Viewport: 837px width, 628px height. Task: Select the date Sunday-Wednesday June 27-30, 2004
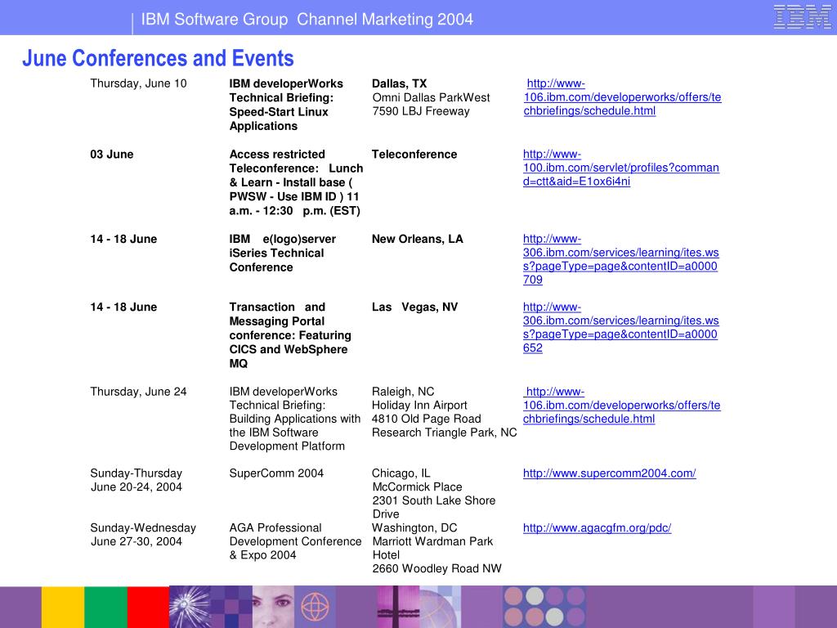[x=143, y=535]
